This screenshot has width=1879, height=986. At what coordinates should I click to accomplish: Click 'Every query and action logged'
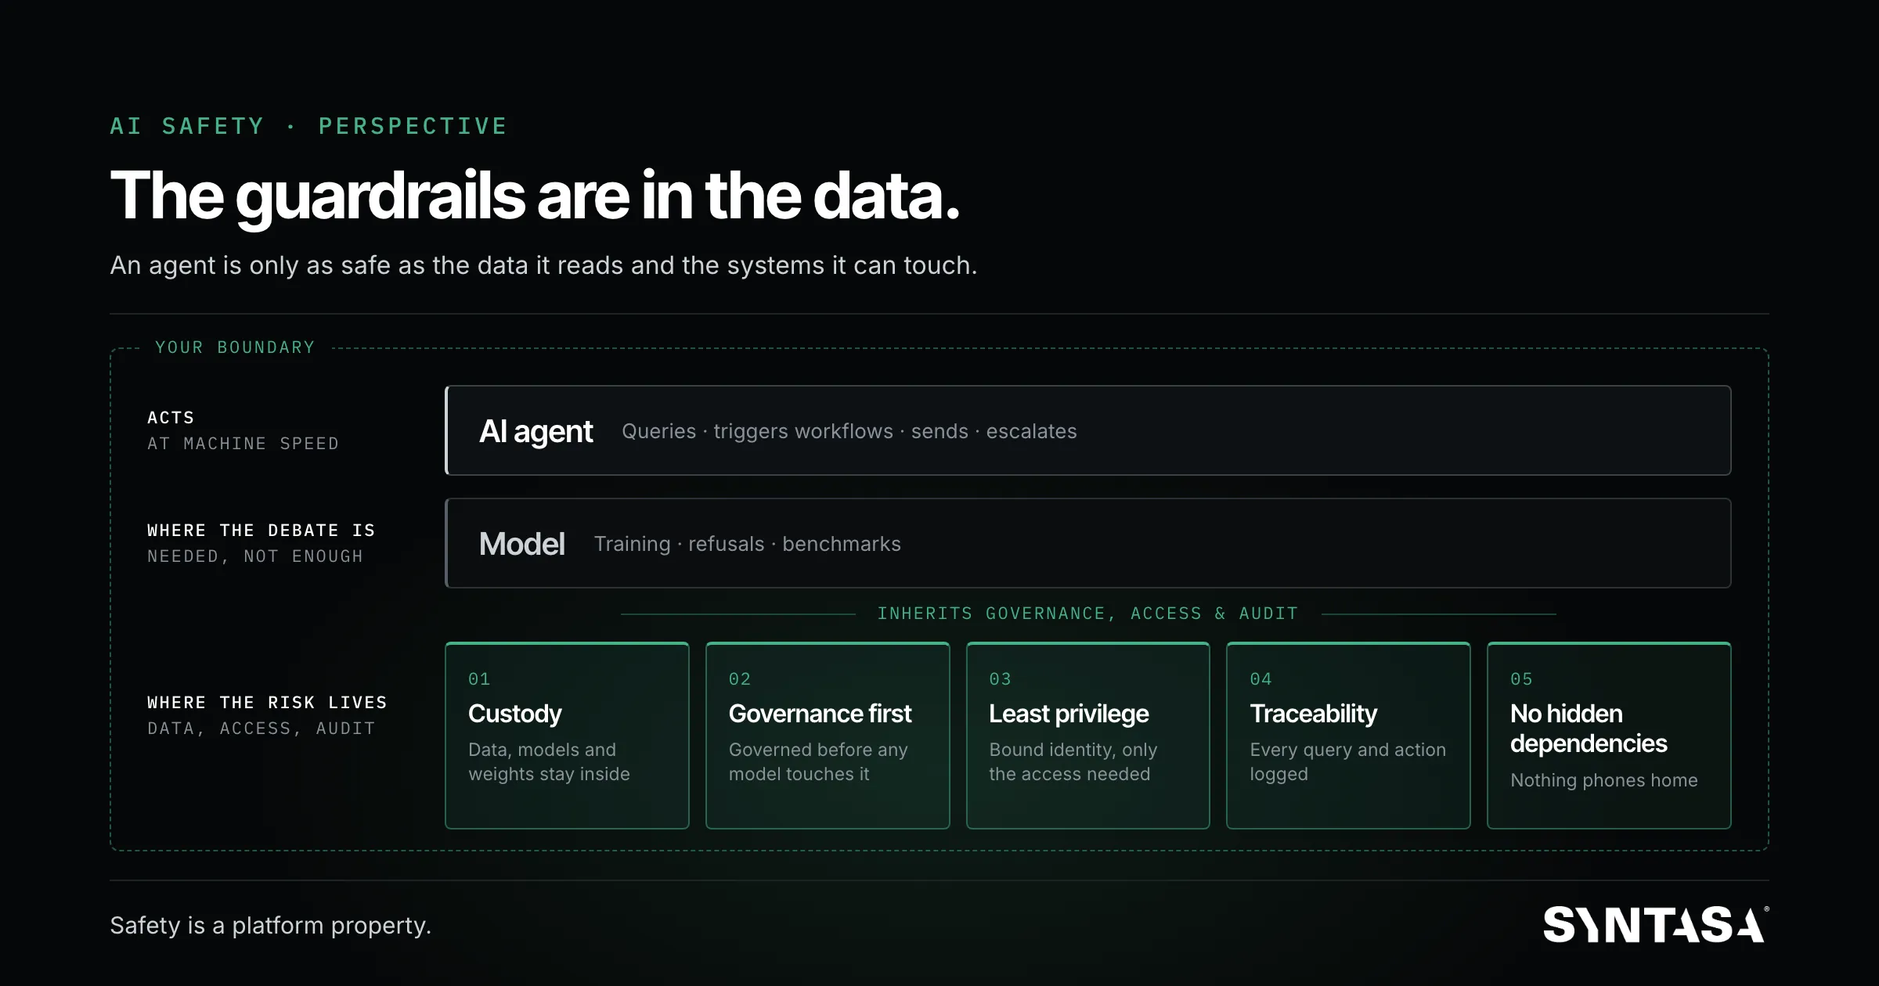1347,761
